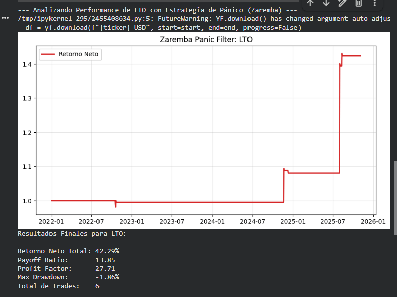Image resolution: width=397 pixels, height=297 pixels.
Task: Click the 'Resultados Finales para LTO:' heading
Action: click(x=72, y=234)
